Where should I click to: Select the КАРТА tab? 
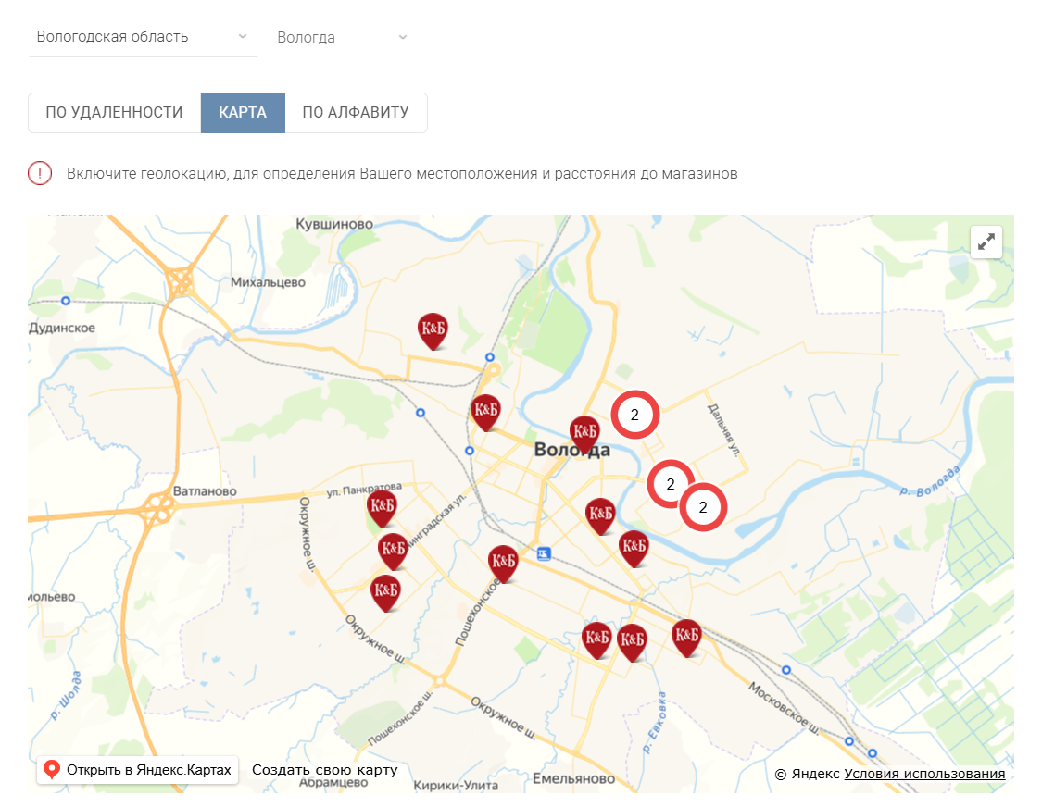243,113
